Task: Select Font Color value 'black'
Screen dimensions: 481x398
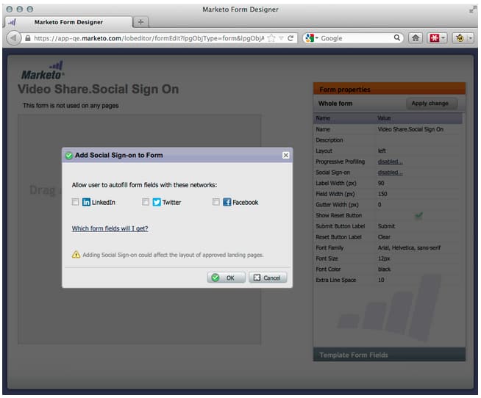Action: point(384,269)
